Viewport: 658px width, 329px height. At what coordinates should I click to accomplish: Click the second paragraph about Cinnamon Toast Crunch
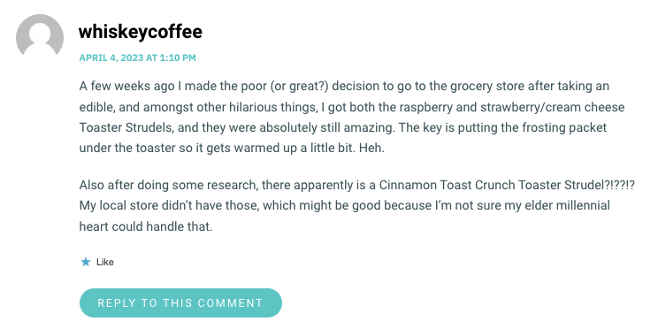(357, 205)
